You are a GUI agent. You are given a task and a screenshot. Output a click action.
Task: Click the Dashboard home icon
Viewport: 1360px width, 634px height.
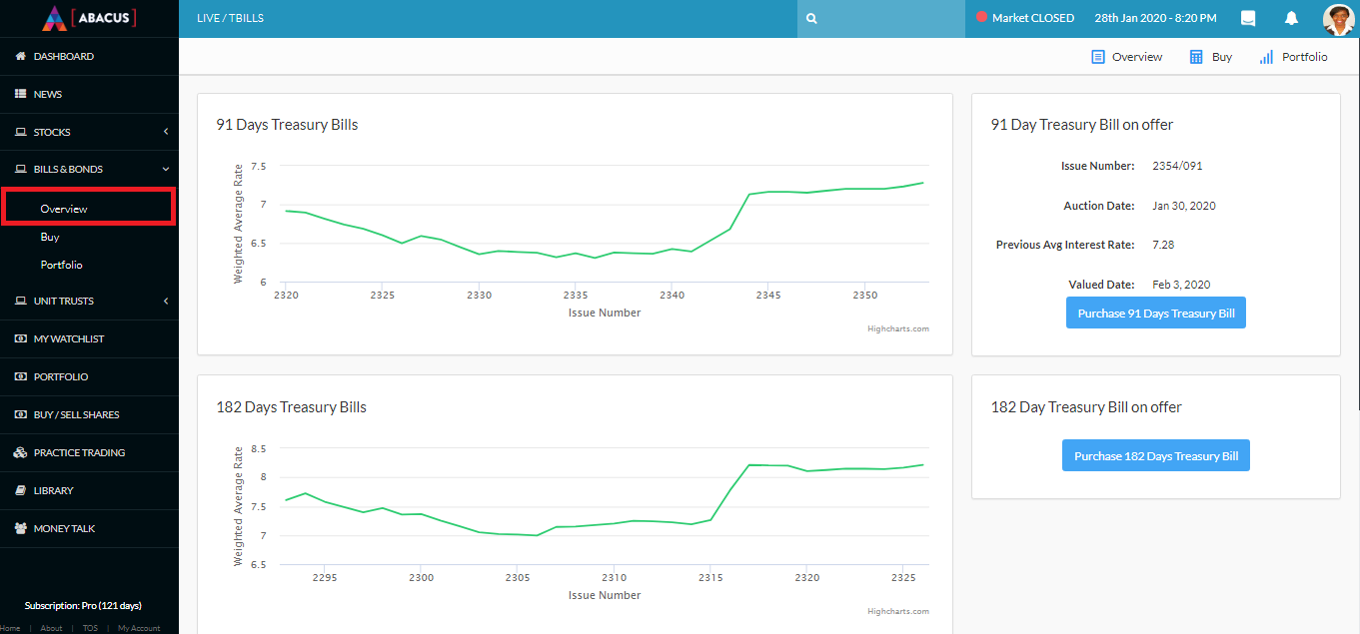click(20, 56)
